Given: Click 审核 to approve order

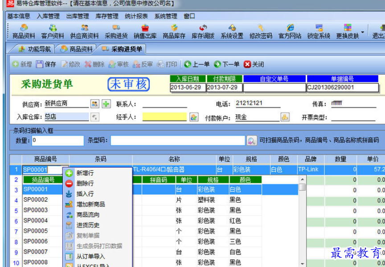Looking at the screenshot, I should click(x=119, y=64).
